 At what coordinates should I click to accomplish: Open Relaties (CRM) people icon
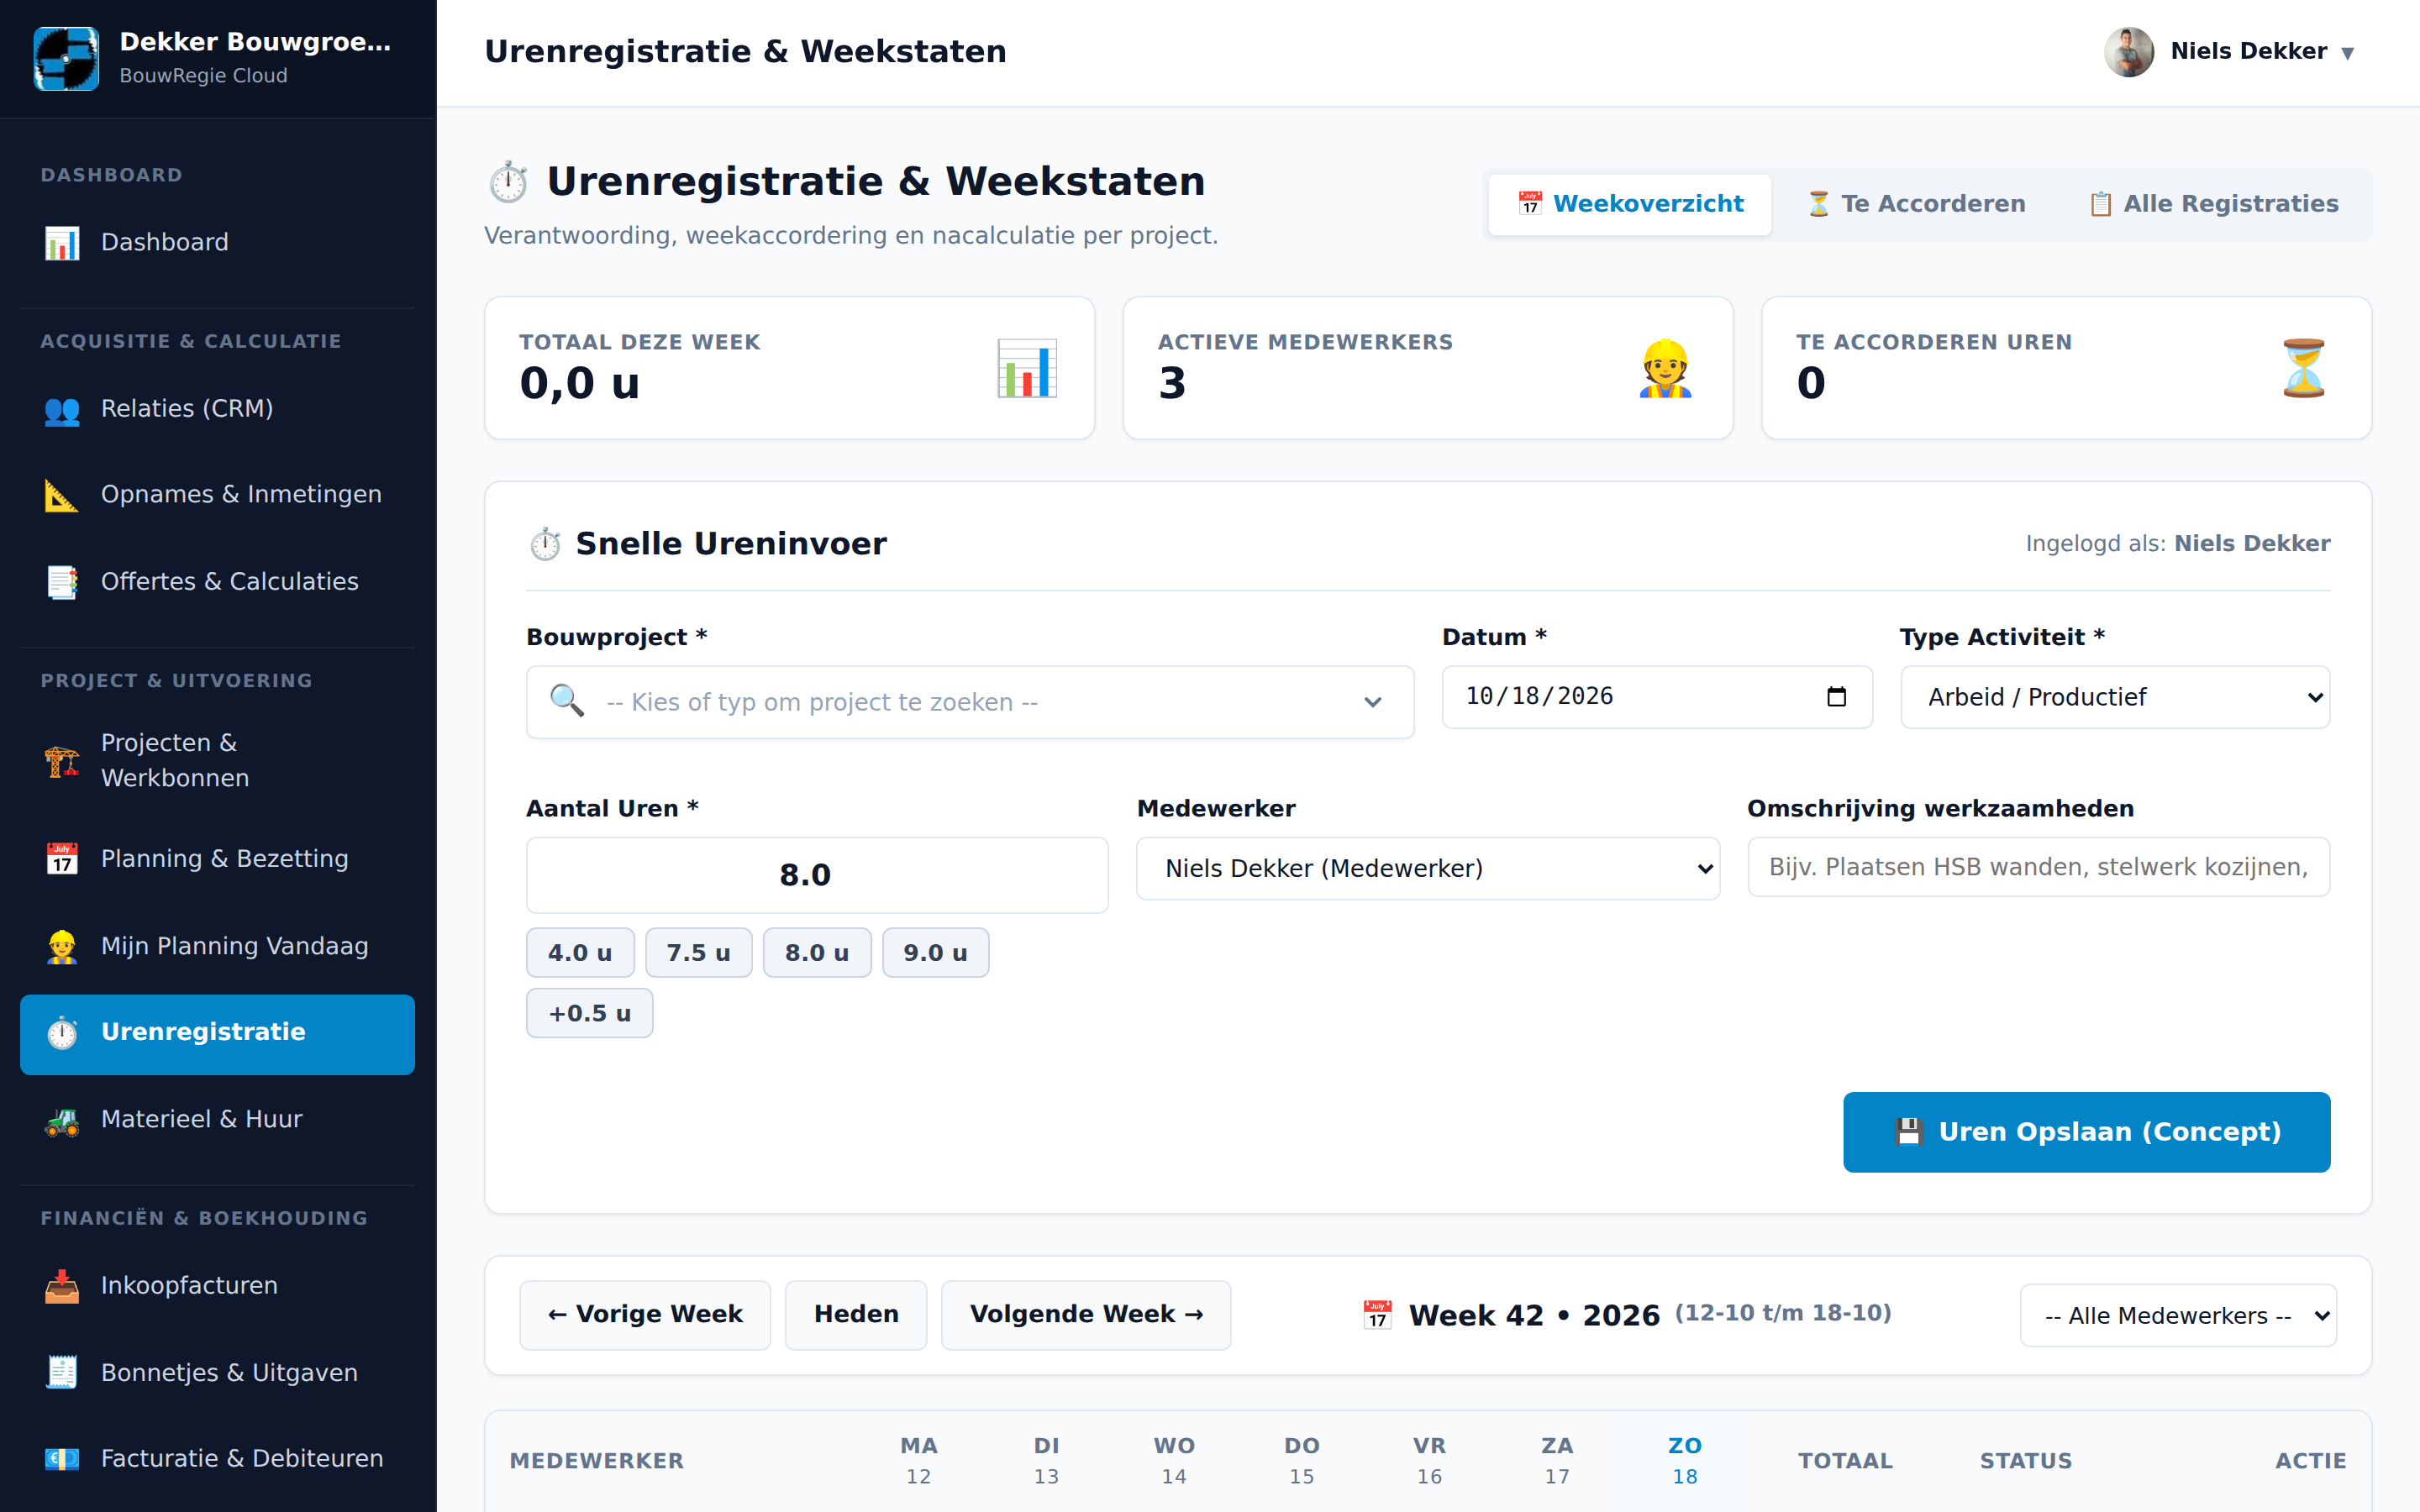62,410
